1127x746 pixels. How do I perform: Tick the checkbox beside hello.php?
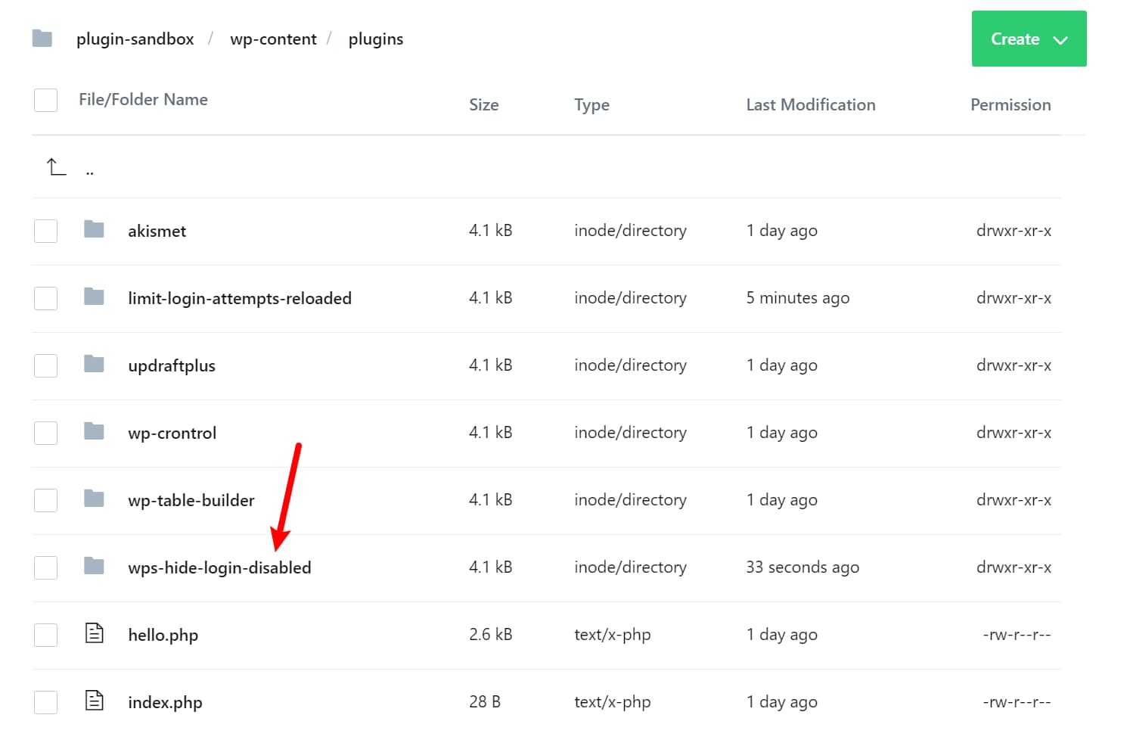tap(46, 635)
